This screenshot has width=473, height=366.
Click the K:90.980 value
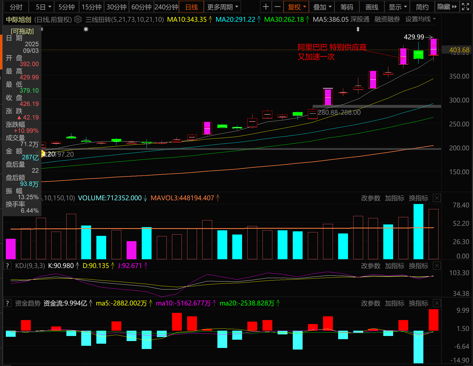pyautogui.click(x=61, y=266)
